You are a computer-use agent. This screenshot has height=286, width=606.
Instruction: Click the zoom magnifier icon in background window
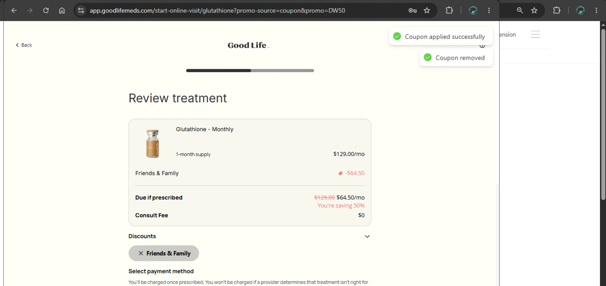click(520, 11)
